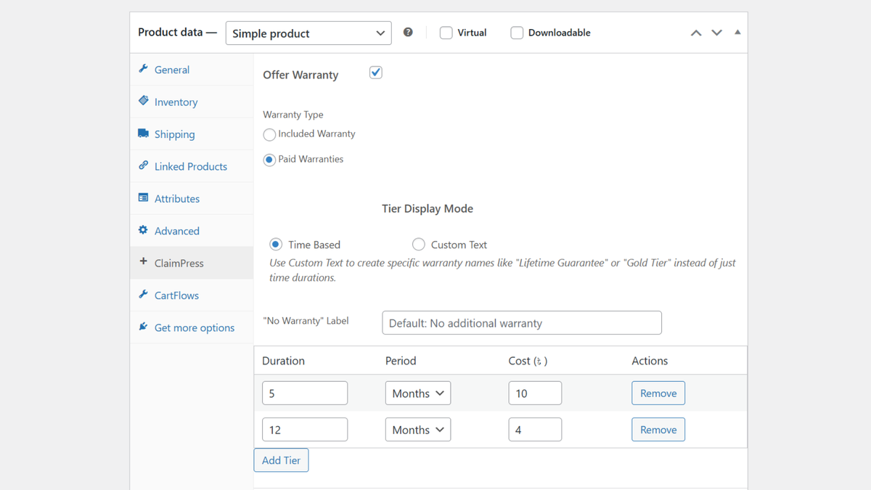The image size is (871, 490).
Task: Open the Inventory tab
Action: pyautogui.click(x=192, y=102)
